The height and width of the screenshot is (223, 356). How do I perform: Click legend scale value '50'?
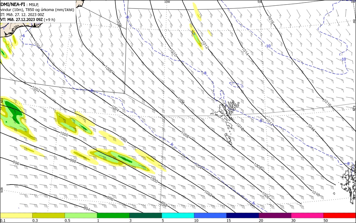click(326, 221)
